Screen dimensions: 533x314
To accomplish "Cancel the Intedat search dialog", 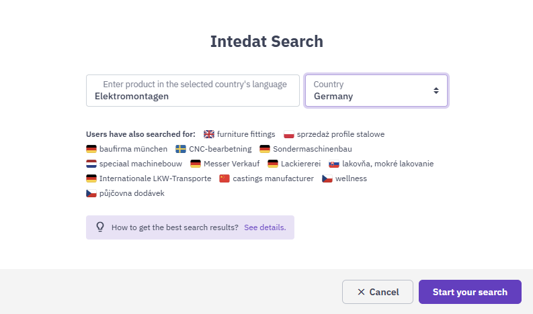I will pos(378,292).
